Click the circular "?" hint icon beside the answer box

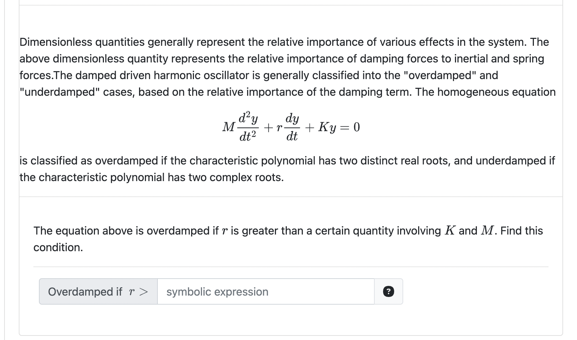pos(388,292)
